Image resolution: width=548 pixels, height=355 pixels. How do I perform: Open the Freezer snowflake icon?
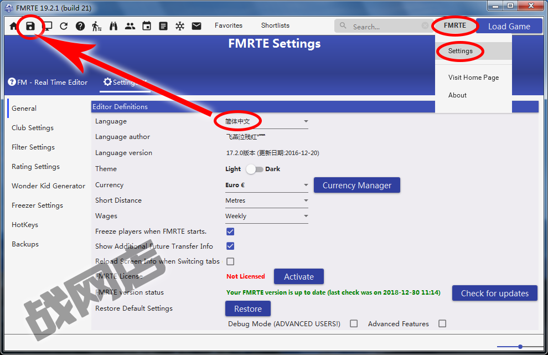point(180,26)
